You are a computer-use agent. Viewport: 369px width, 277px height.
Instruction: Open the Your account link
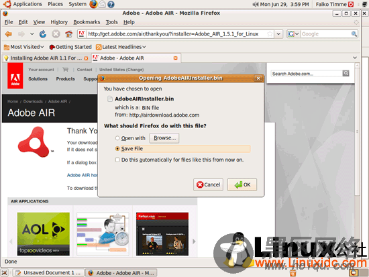point(41,70)
